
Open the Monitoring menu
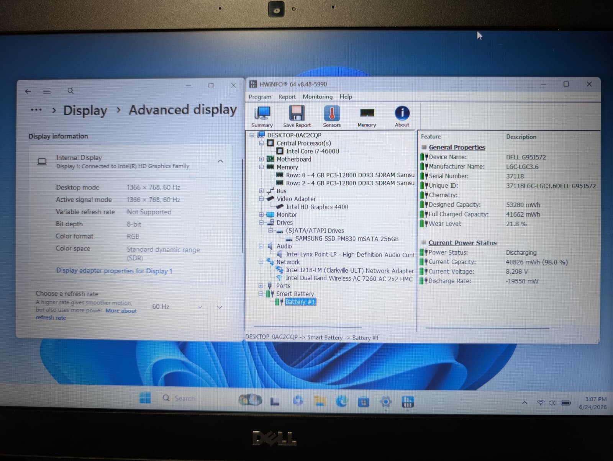(318, 97)
